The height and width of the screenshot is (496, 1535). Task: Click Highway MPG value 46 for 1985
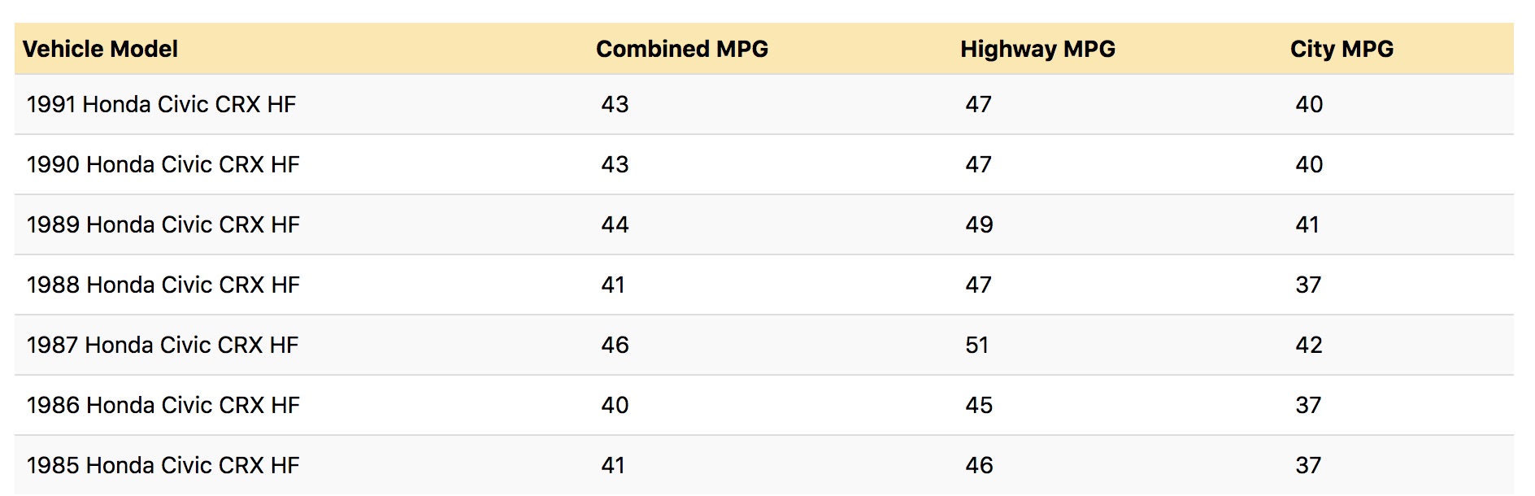(979, 465)
